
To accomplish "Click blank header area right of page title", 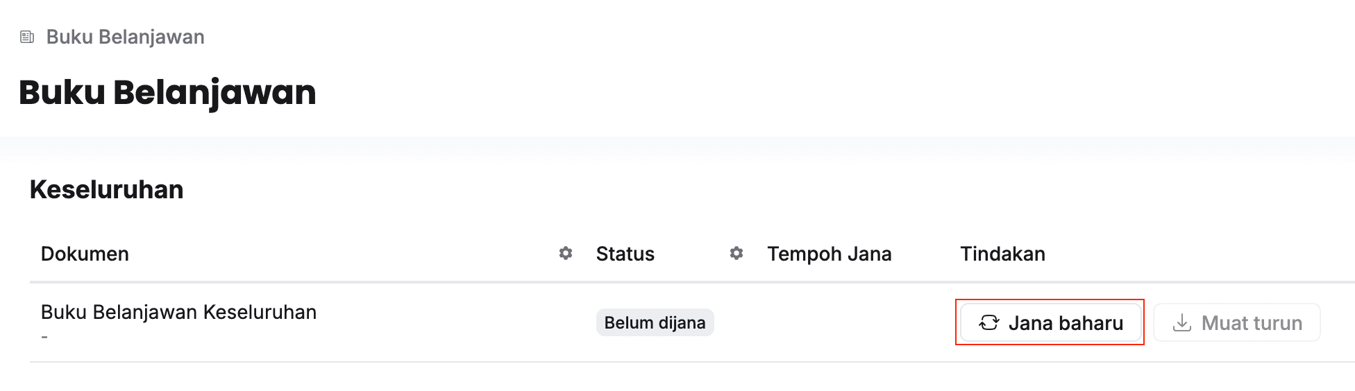I will click(x=833, y=92).
